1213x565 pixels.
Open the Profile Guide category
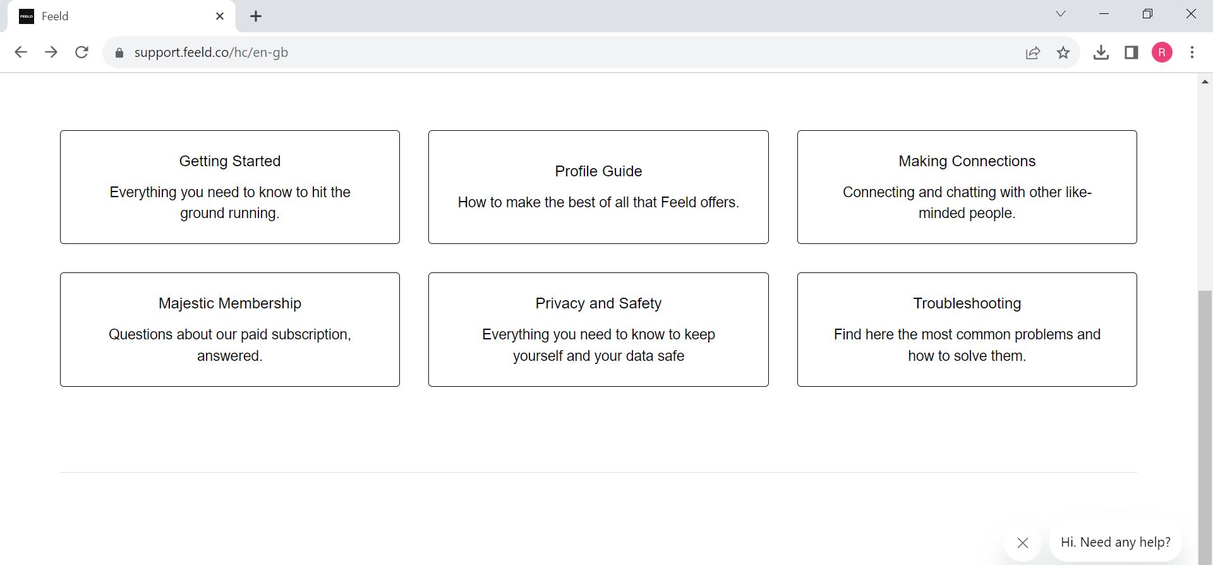[x=598, y=187]
